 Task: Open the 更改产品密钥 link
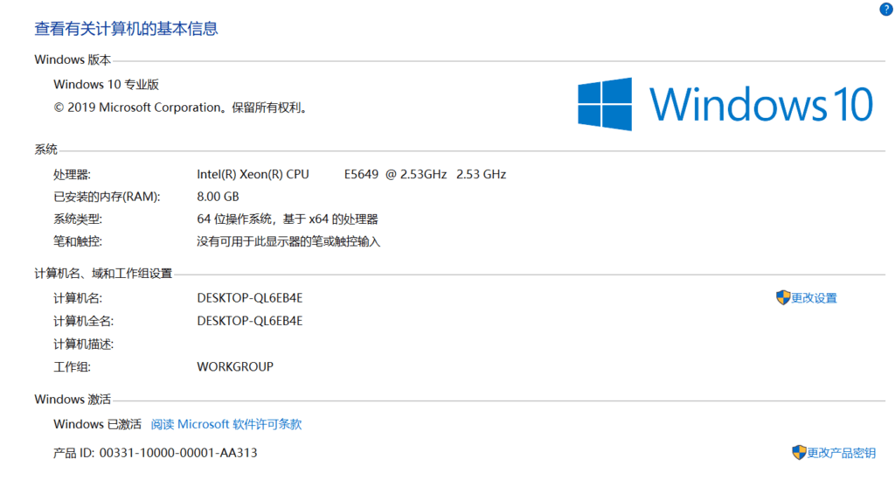click(x=841, y=453)
